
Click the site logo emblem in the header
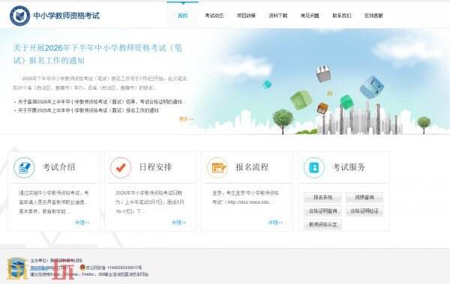click(19, 16)
